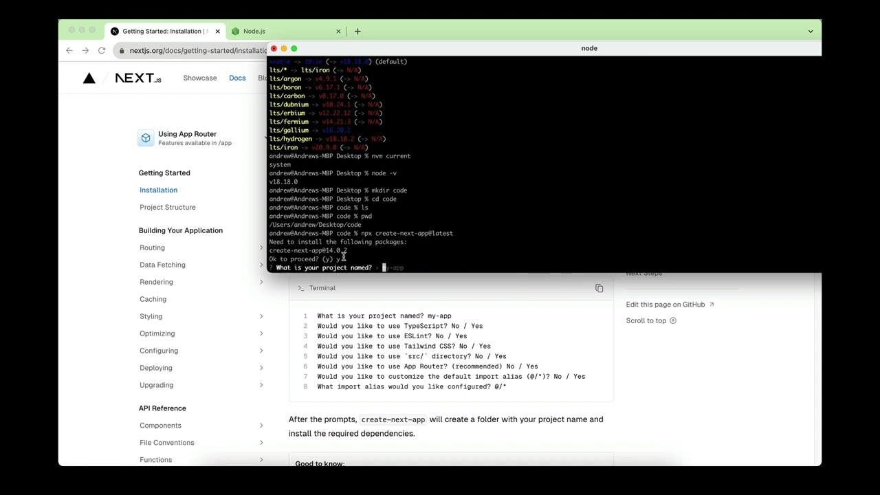Open Configuring docs link
The image size is (880, 495).
159,351
